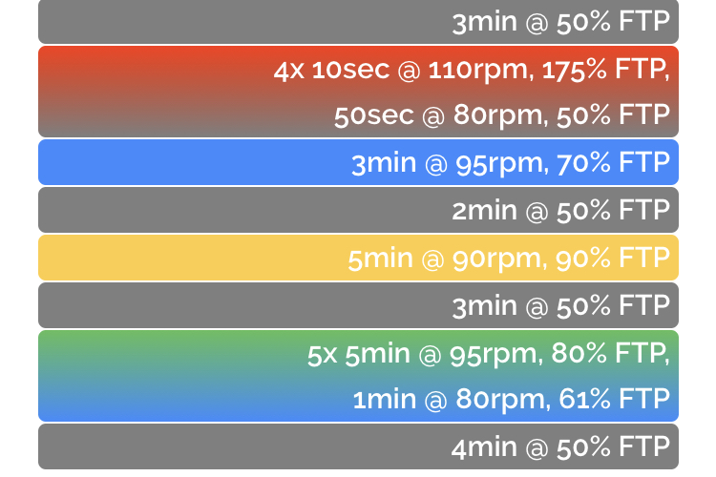The height and width of the screenshot is (477, 716).
Task: Click the green 5x 5min @ 95rpm interval line
Action: coord(488,354)
